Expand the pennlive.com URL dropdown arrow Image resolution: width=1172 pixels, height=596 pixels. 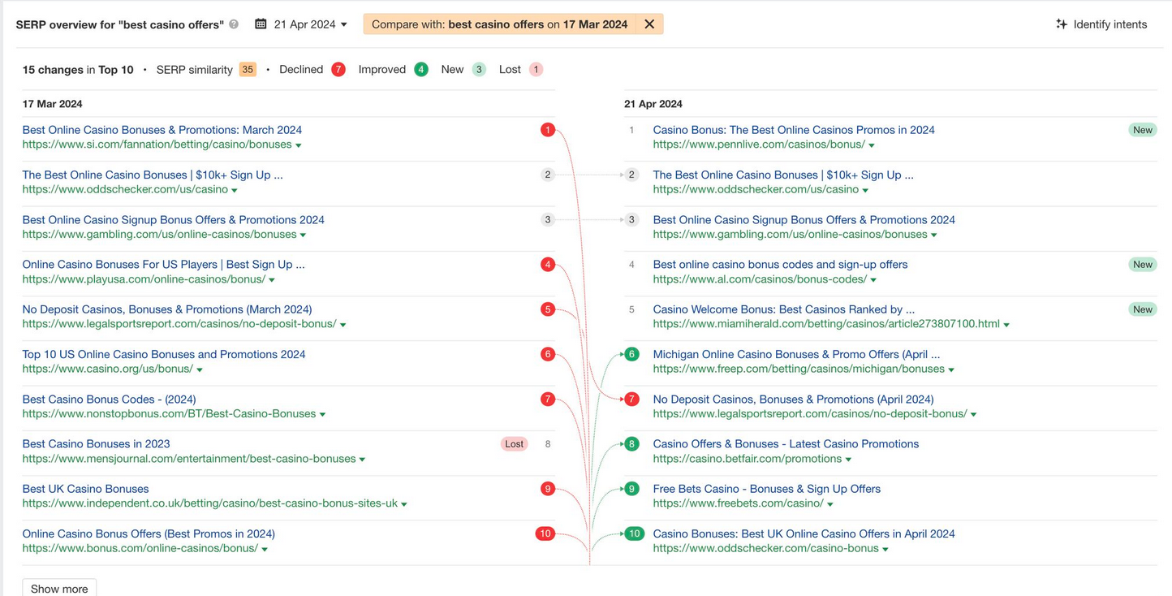[872, 145]
